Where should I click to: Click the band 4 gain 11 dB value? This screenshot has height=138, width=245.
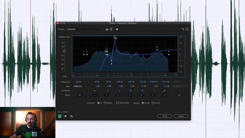pyautogui.click(x=144, y=86)
